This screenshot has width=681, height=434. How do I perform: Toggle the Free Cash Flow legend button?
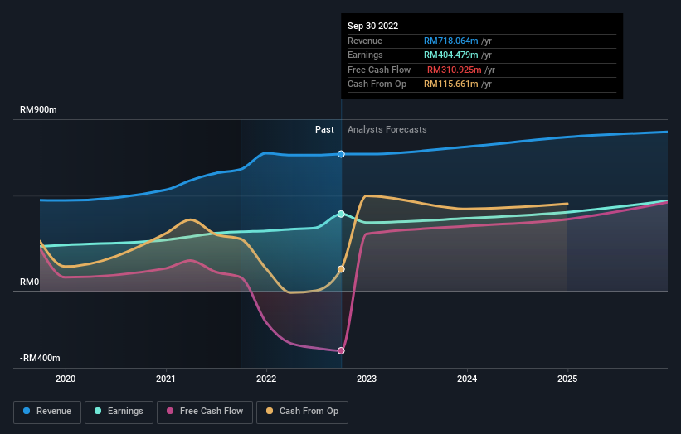point(205,412)
